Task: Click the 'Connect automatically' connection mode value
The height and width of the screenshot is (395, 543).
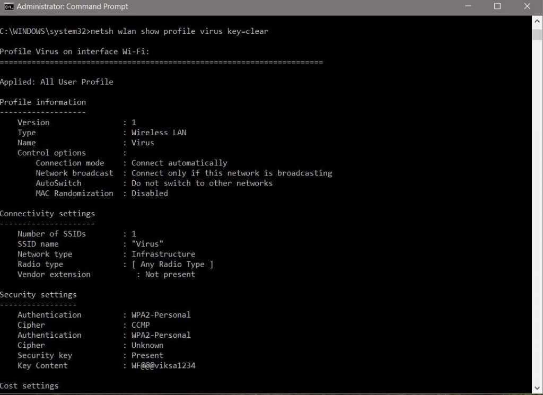Action: pyautogui.click(x=179, y=163)
